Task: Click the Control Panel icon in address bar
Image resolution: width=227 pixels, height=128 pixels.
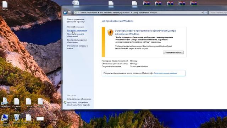Action: [x=75, y=13]
